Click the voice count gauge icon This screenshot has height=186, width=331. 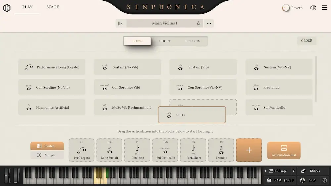click(x=302, y=180)
